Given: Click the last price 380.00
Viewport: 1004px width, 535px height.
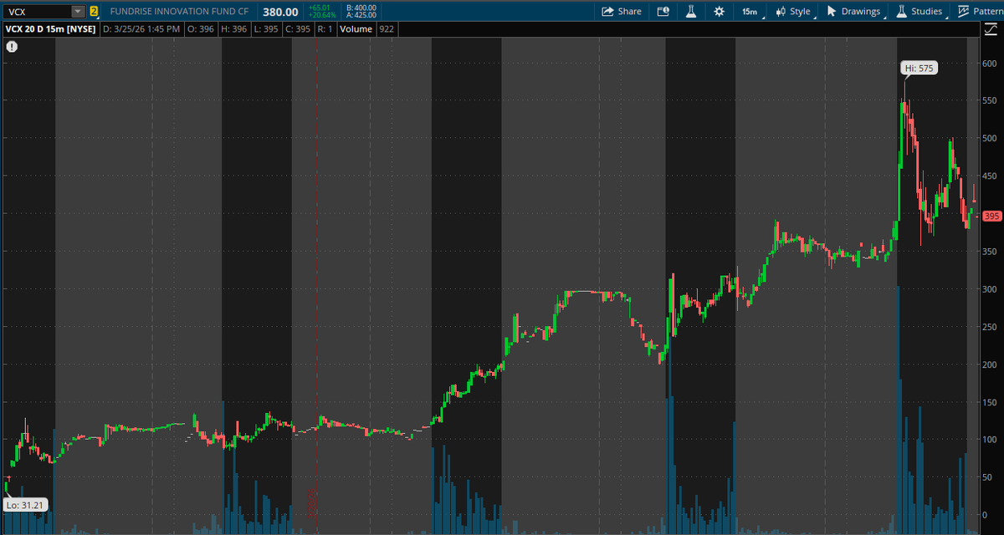Looking at the screenshot, I should pyautogui.click(x=279, y=12).
